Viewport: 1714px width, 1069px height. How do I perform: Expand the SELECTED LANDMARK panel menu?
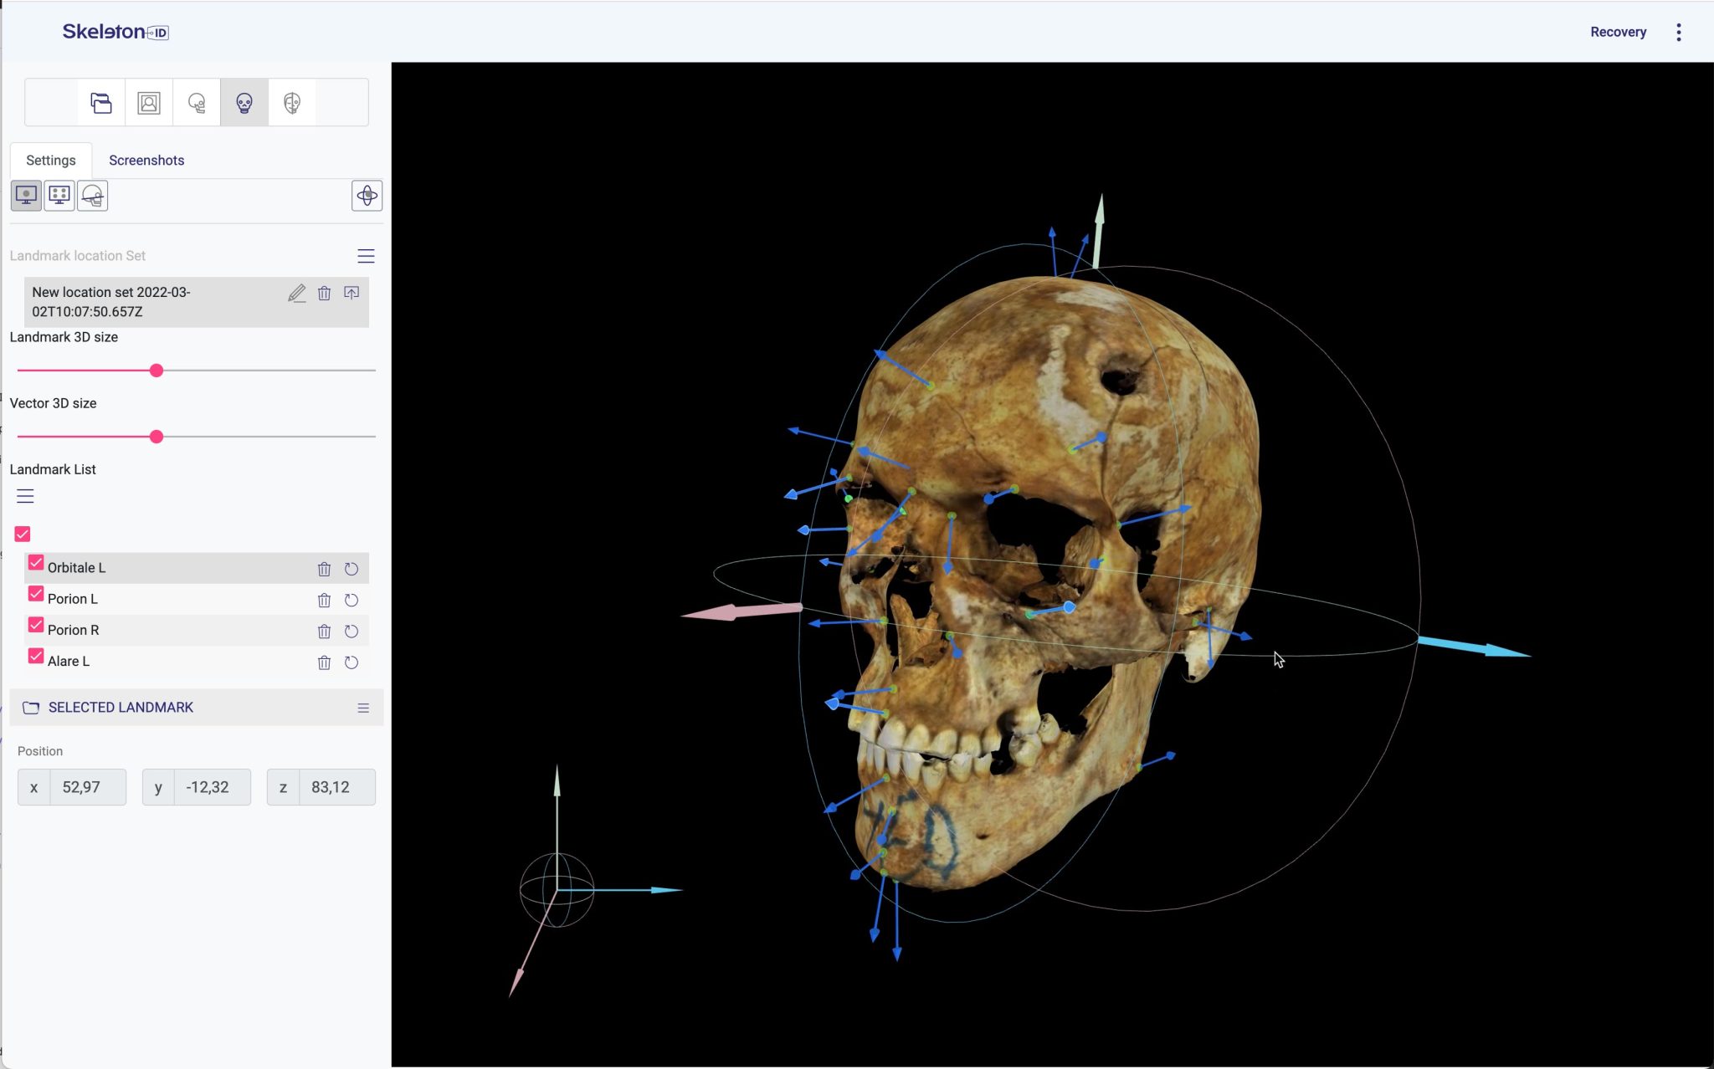(363, 708)
